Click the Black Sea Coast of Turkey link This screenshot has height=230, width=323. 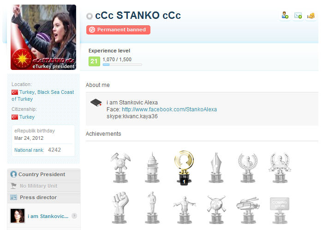(43, 96)
